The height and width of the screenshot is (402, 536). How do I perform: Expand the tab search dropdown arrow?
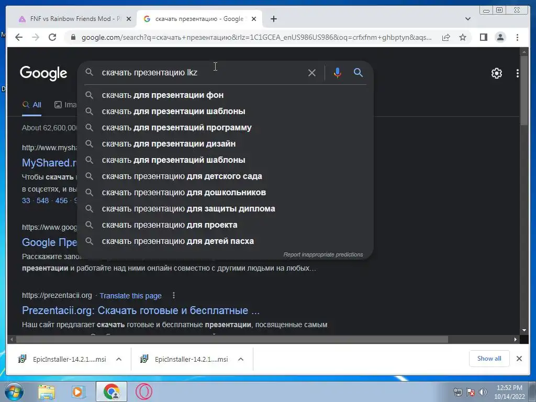pos(468,19)
